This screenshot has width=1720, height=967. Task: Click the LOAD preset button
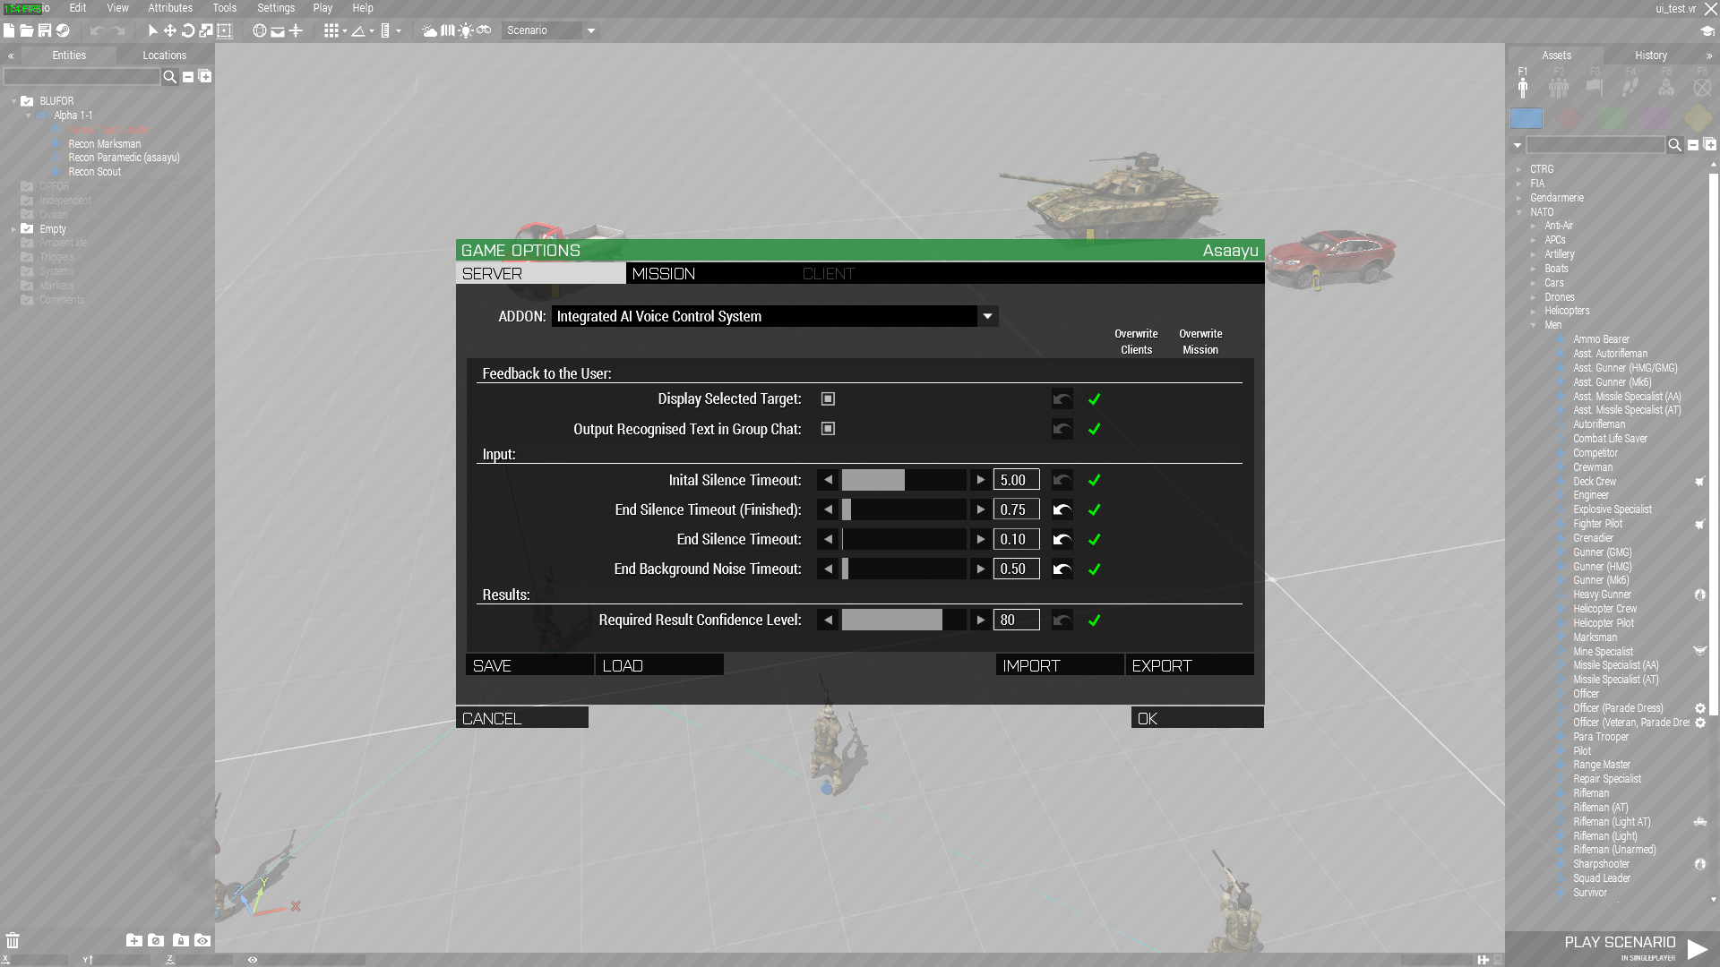coord(659,665)
